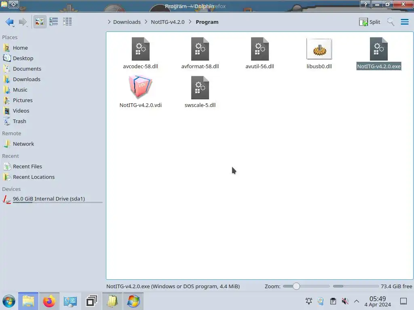Click the Split view button
Viewport: 414px width, 310px height.
pos(370,22)
